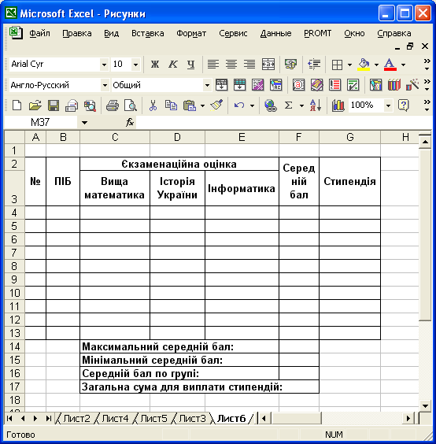
Task: Copy selection icon
Action: point(171,105)
